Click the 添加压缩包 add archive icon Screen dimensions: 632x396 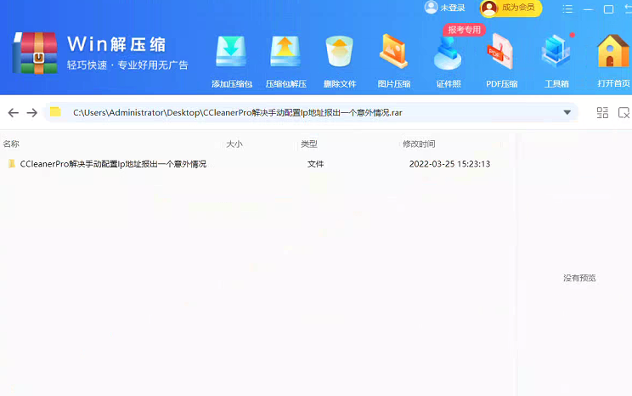[x=231, y=52]
